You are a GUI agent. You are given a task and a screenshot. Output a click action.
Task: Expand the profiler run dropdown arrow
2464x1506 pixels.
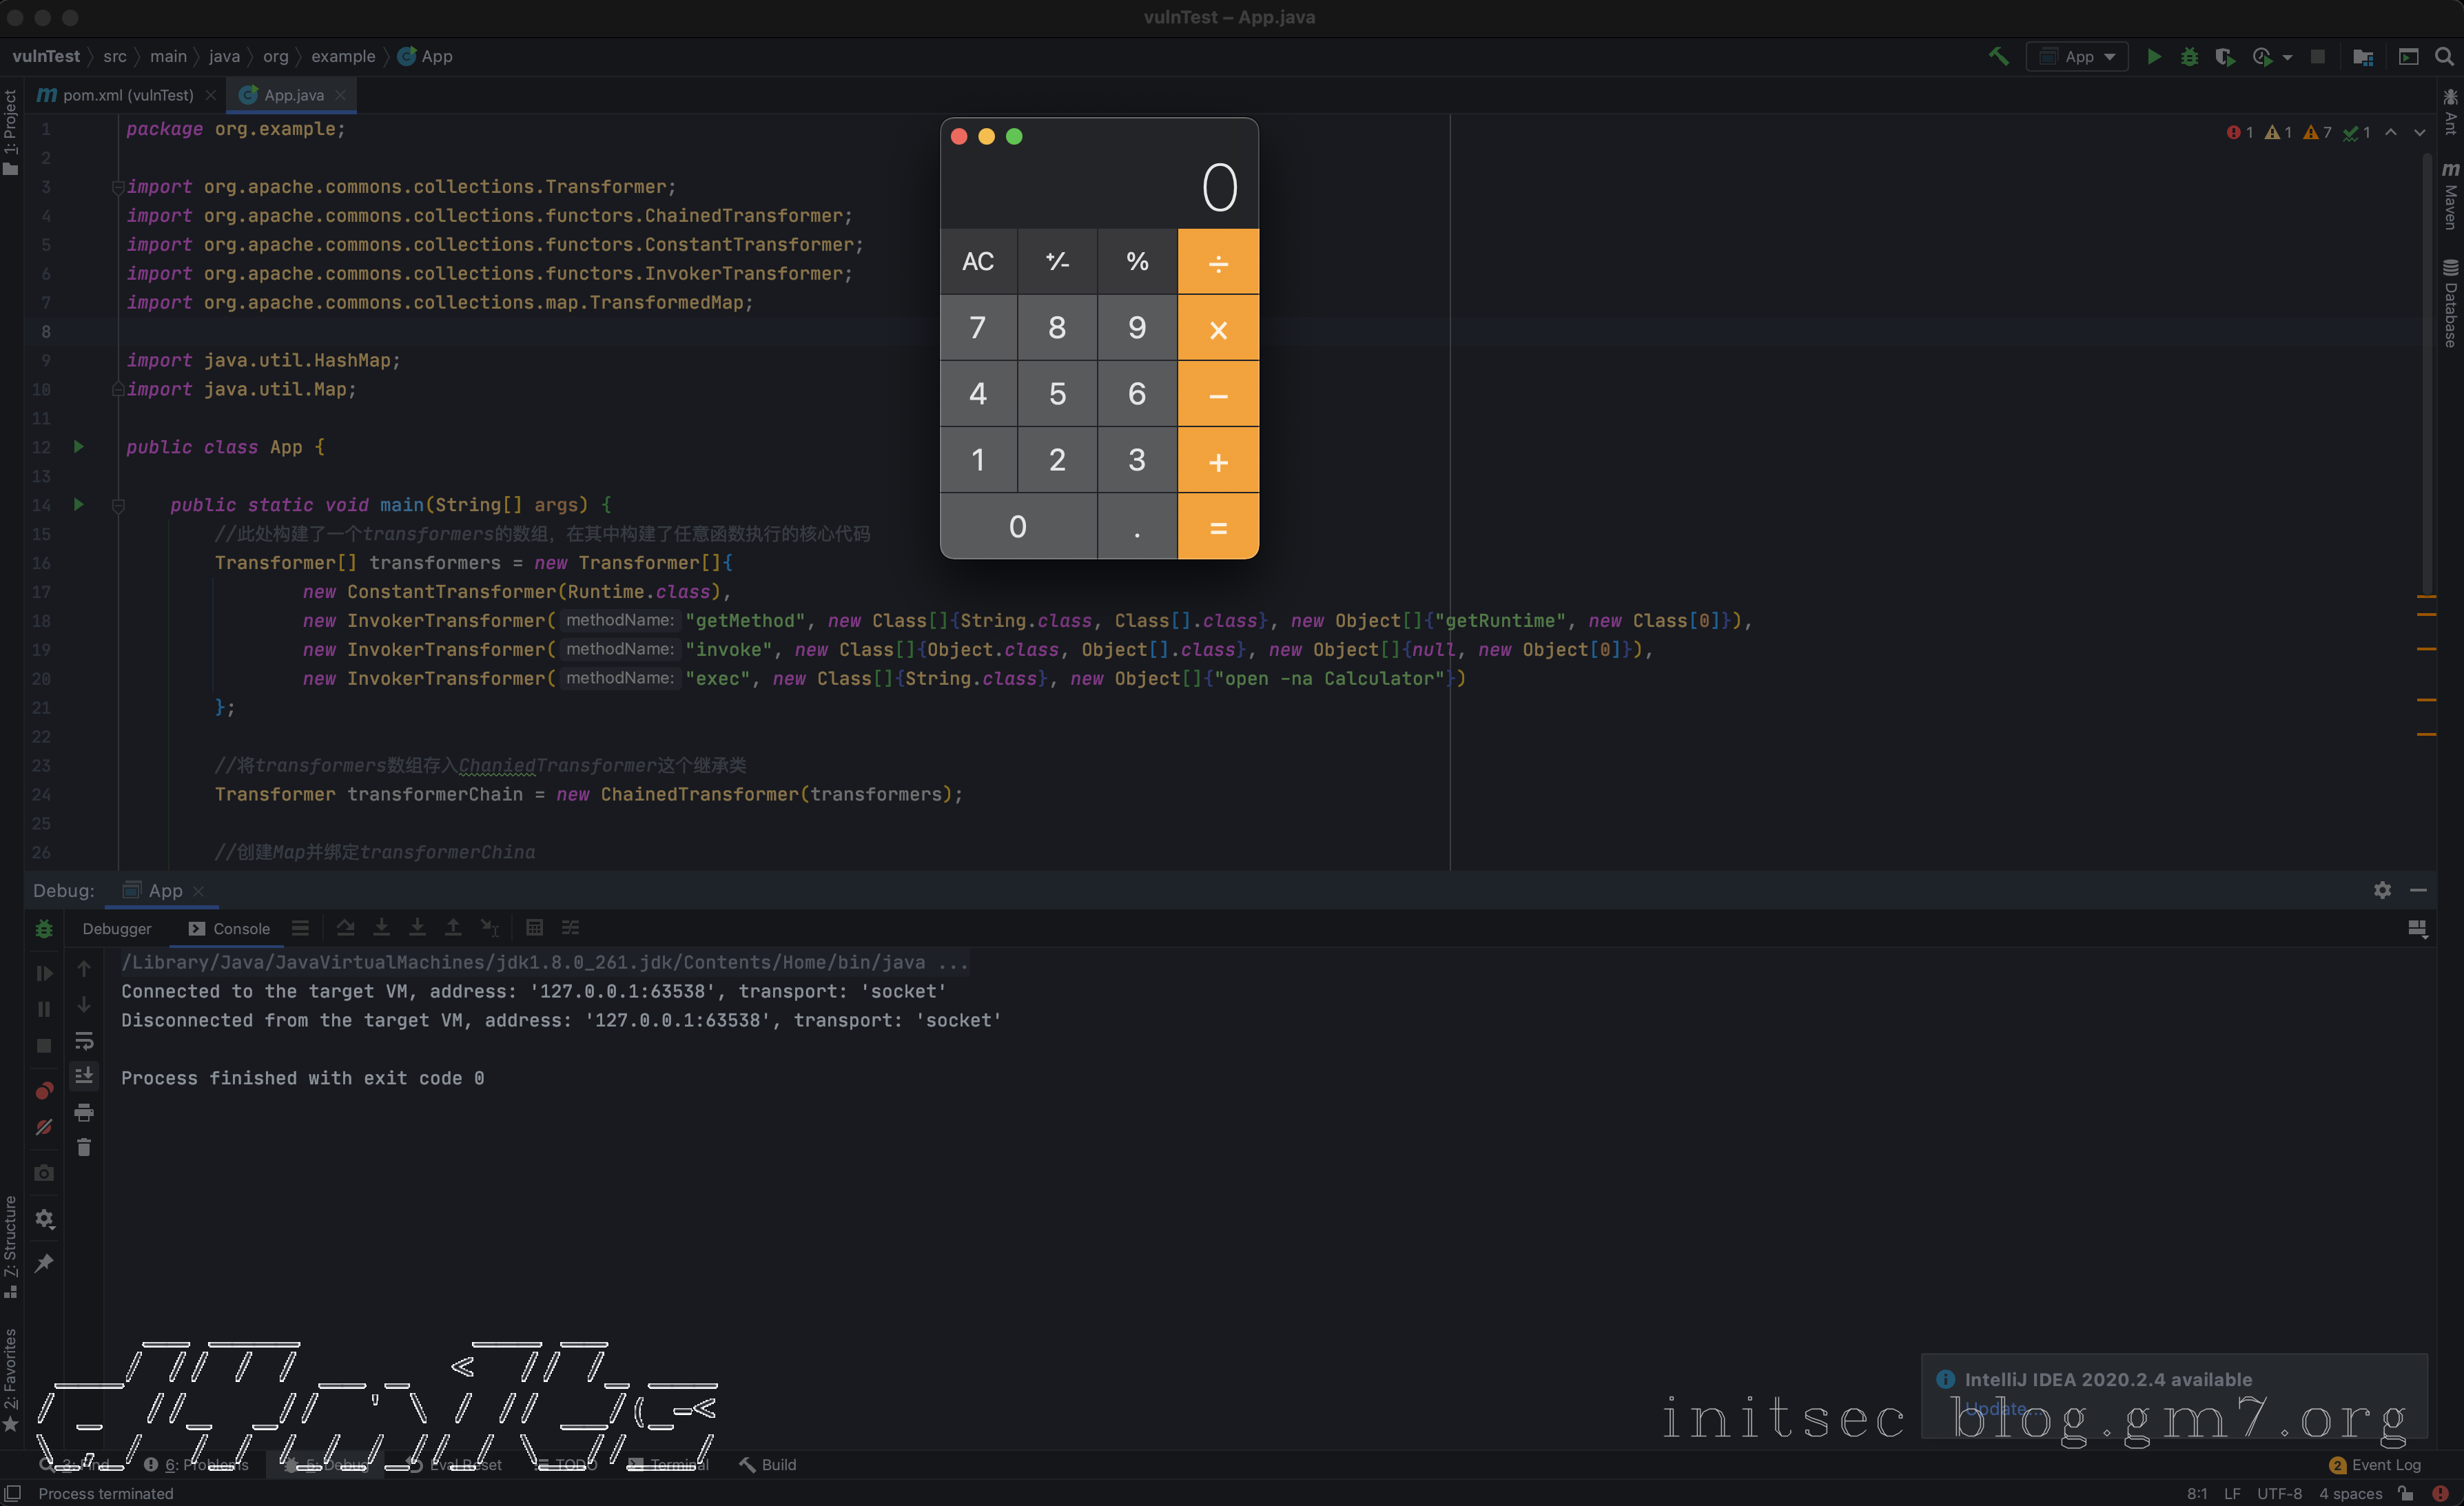pos(2287,58)
